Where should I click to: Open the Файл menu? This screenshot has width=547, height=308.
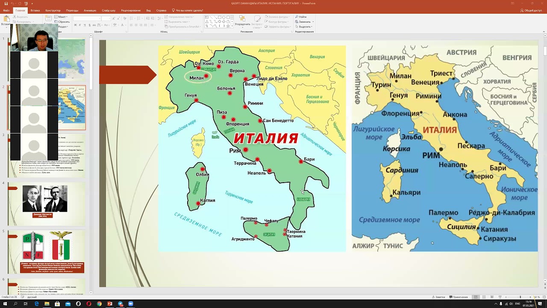click(x=6, y=10)
